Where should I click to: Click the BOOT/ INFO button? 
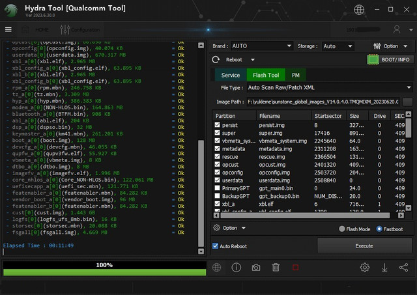(x=390, y=59)
